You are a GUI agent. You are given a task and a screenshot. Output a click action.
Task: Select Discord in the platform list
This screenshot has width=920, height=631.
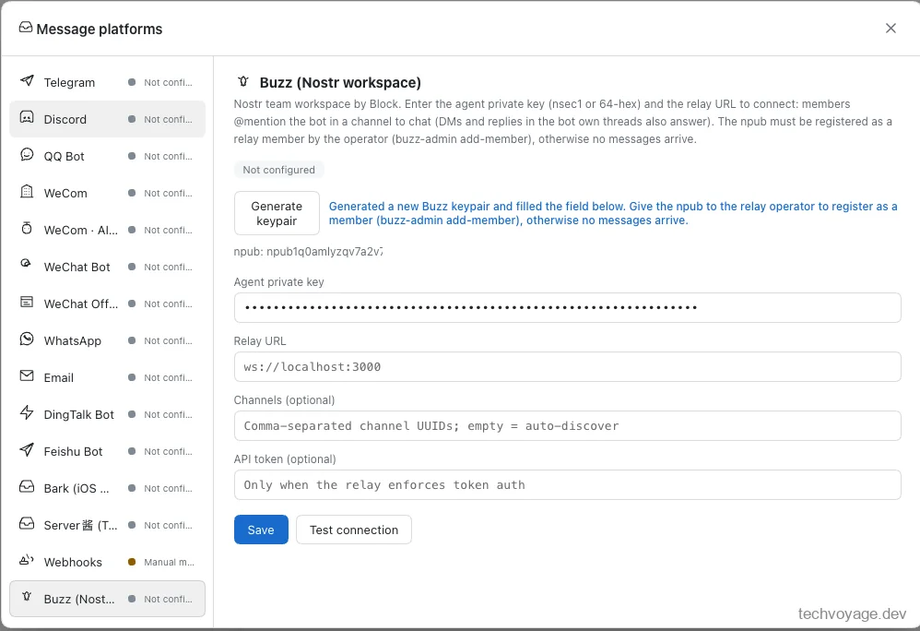[107, 119]
